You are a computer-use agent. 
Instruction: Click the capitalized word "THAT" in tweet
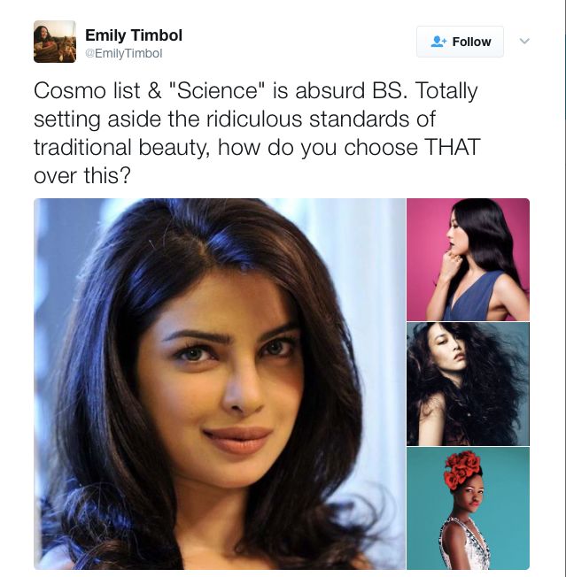453,147
